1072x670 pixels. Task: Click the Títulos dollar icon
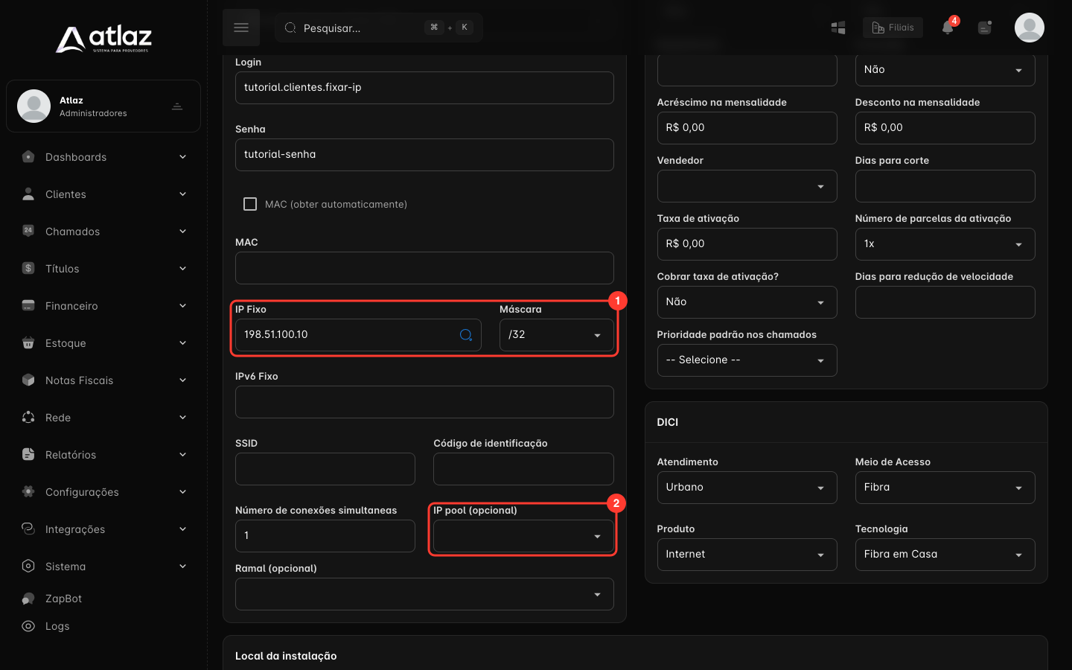point(28,268)
